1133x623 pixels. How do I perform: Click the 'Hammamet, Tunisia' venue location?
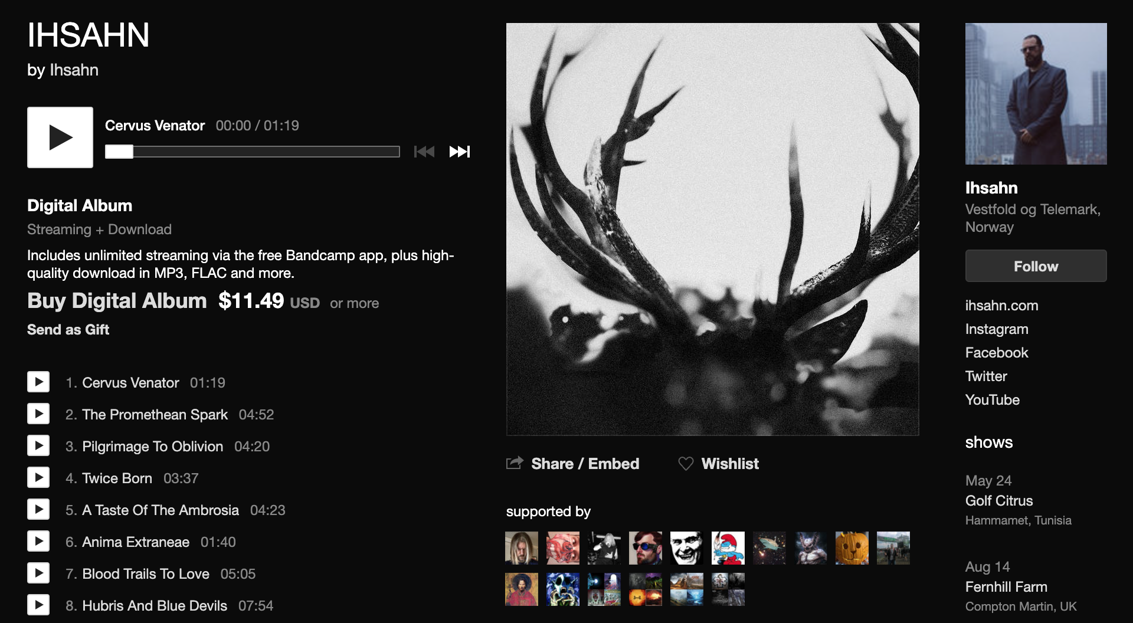pos(1018,520)
